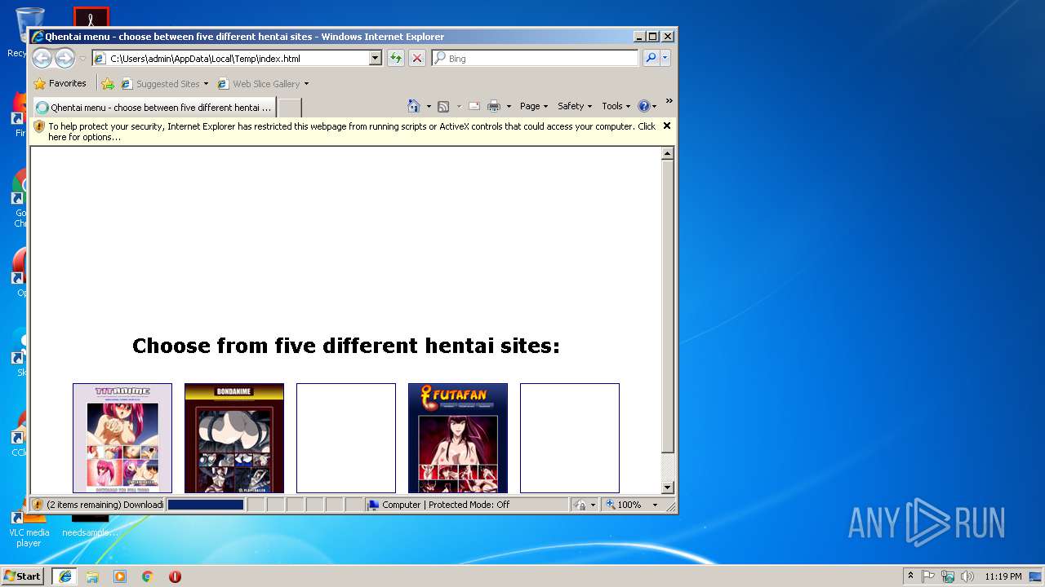1045x587 pixels.
Task: Click the page's vertical scrollbar down arrow
Action: (x=668, y=488)
